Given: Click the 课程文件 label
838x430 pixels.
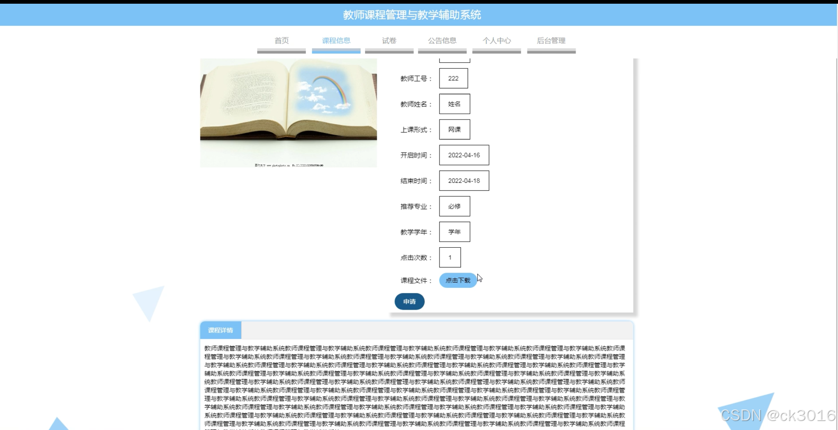Looking at the screenshot, I should pyautogui.click(x=416, y=281).
